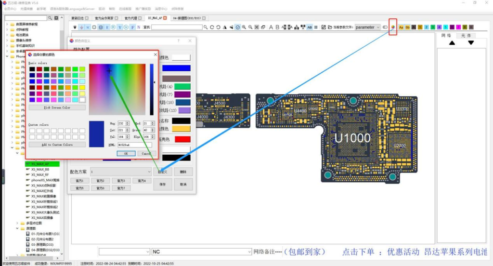
Task: Toggle the circled R filter button
Action: (x=114, y=27)
